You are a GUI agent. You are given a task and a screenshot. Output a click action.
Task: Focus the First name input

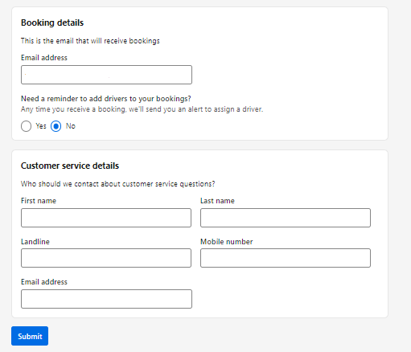coord(106,218)
